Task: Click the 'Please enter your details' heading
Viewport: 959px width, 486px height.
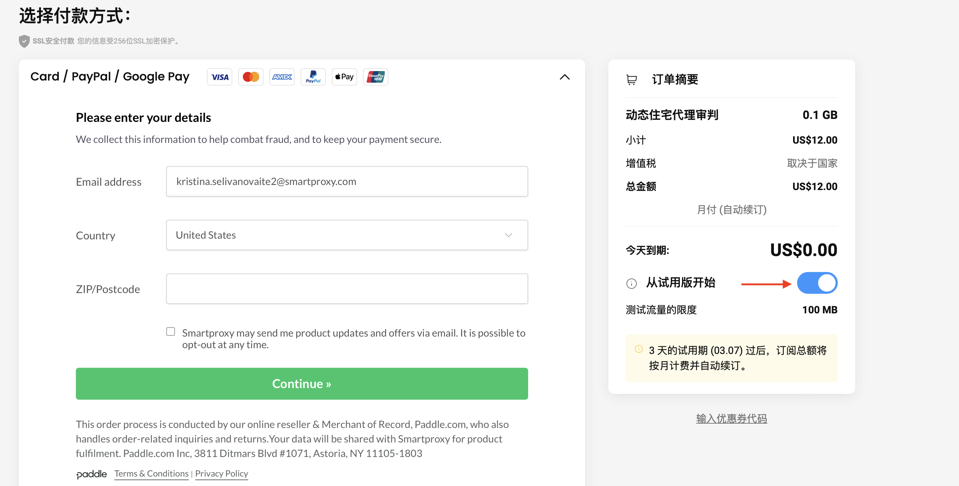Action: click(143, 118)
